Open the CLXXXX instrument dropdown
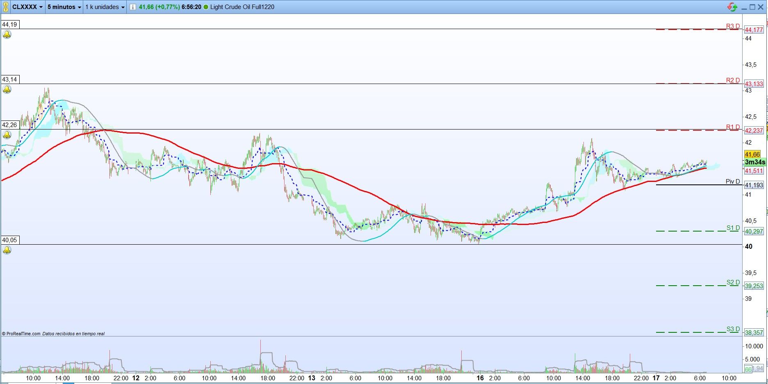 27,7
